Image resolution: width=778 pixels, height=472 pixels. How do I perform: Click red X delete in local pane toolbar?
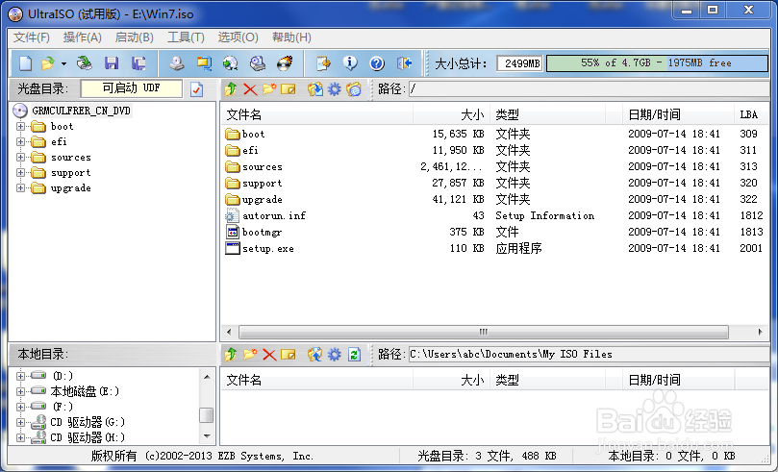tap(269, 355)
